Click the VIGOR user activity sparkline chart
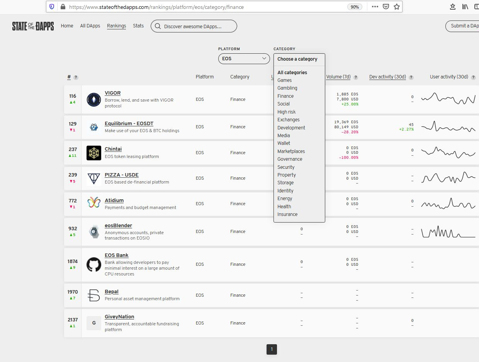The height and width of the screenshot is (362, 479). [x=448, y=99]
